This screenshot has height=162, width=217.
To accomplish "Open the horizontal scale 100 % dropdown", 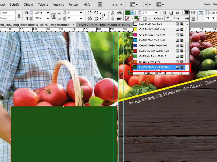I will point(48,13).
